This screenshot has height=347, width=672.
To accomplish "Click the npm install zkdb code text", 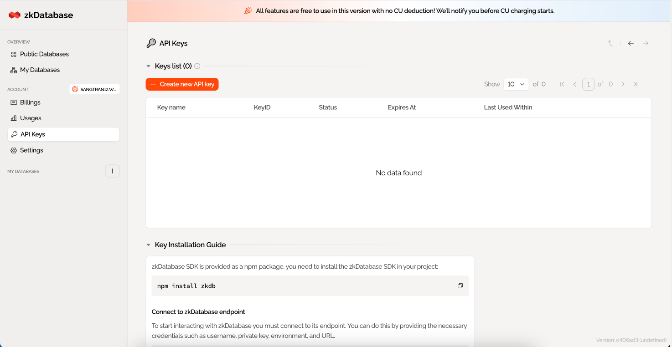I will coord(186,286).
